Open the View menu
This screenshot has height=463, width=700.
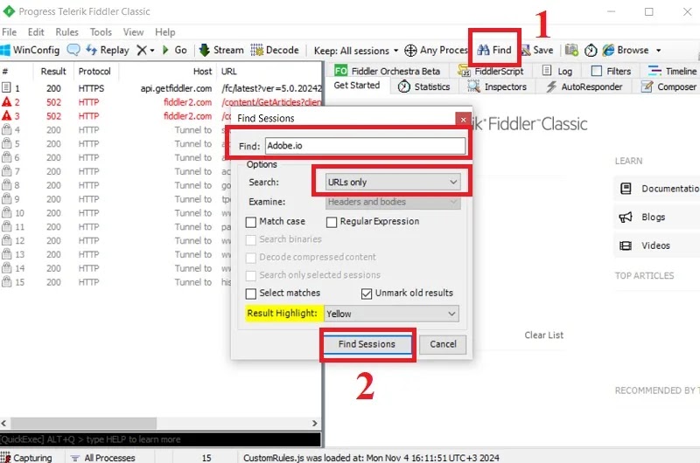[x=134, y=32]
